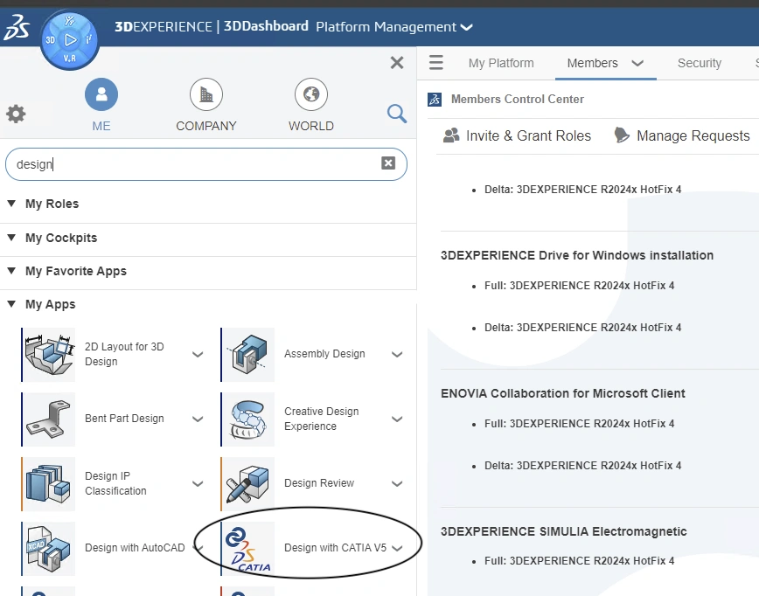This screenshot has height=596, width=759.
Task: Select 3DEXPERIENCE SIMULIA Electromagnetic heading
Action: [x=563, y=531]
